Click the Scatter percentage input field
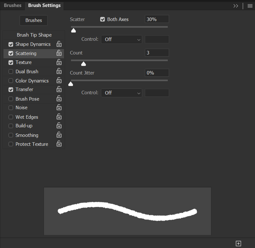Image resolution: width=255 pixels, height=248 pixels. tap(156, 19)
